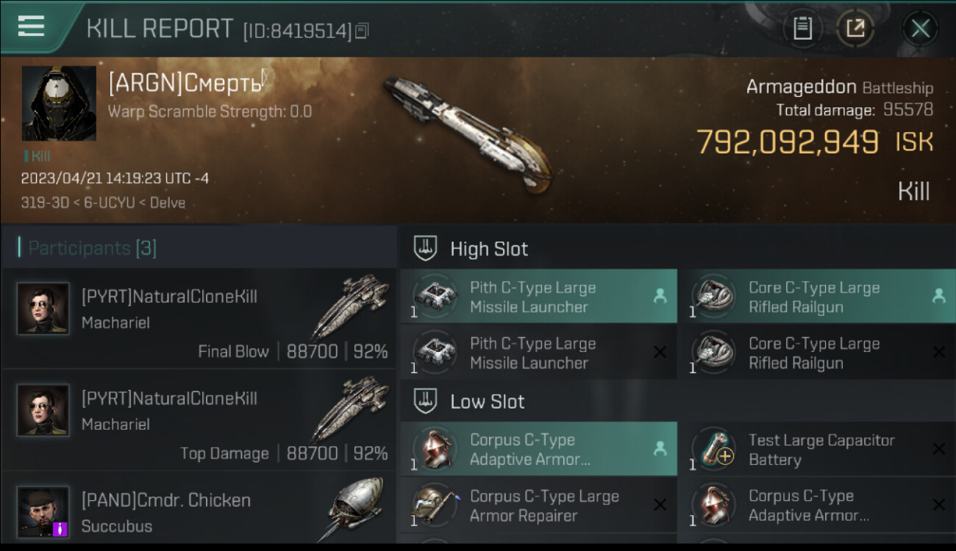Viewport: 956px width, 551px height.
Task: Toggle mark on second Pith C-Type Missile Launcher
Action: (660, 353)
